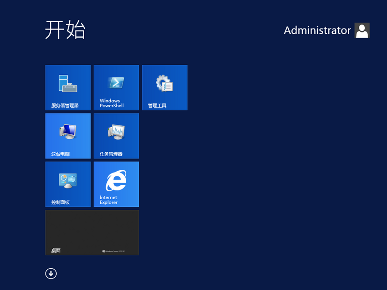Open the 控制面板 tile
The width and height of the screenshot is (387, 290).
68,184
